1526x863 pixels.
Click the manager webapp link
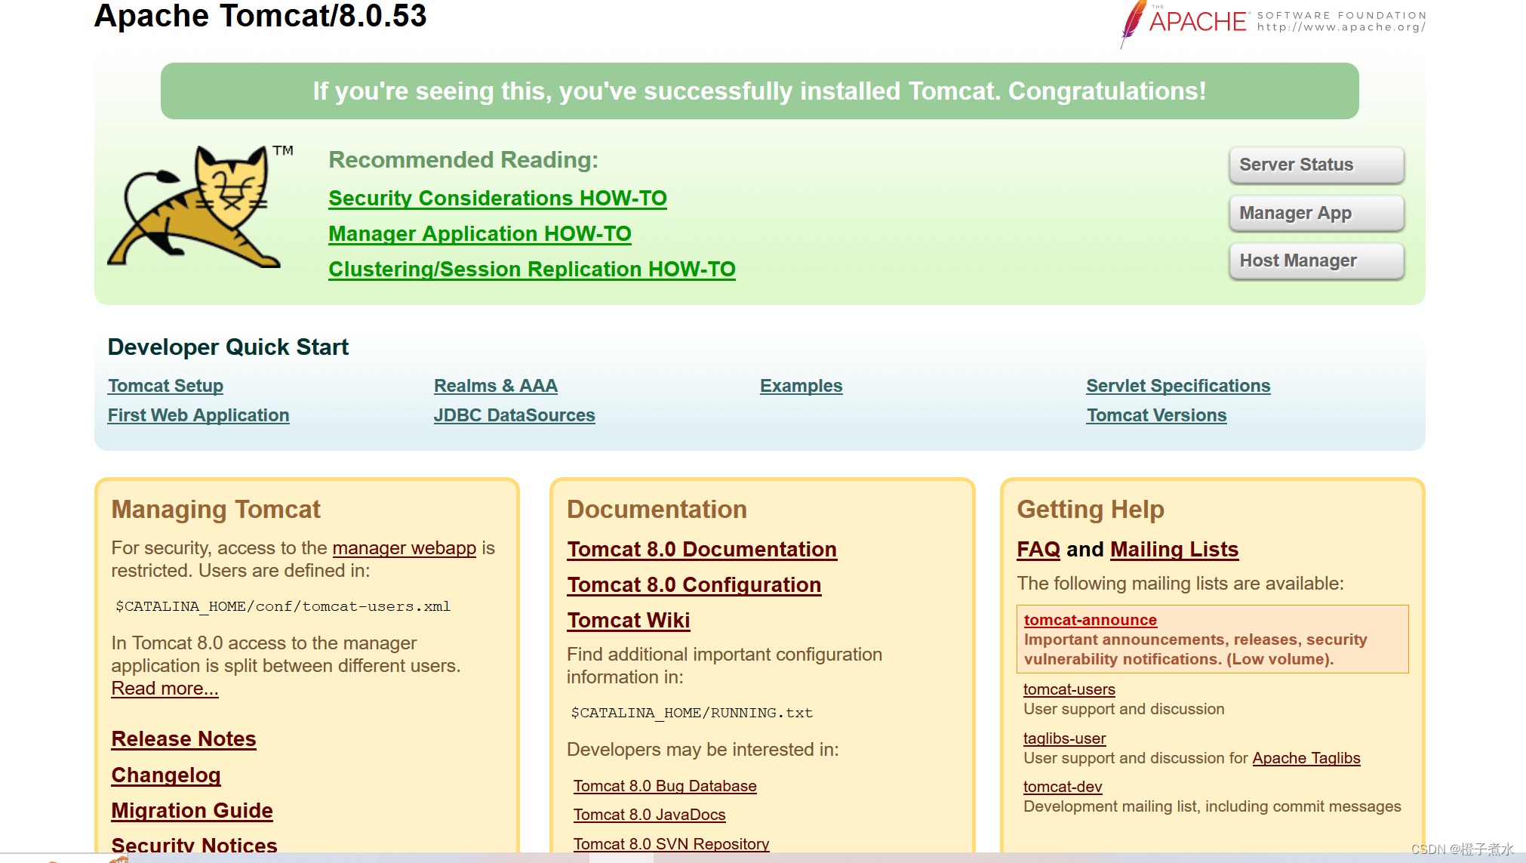(x=404, y=548)
